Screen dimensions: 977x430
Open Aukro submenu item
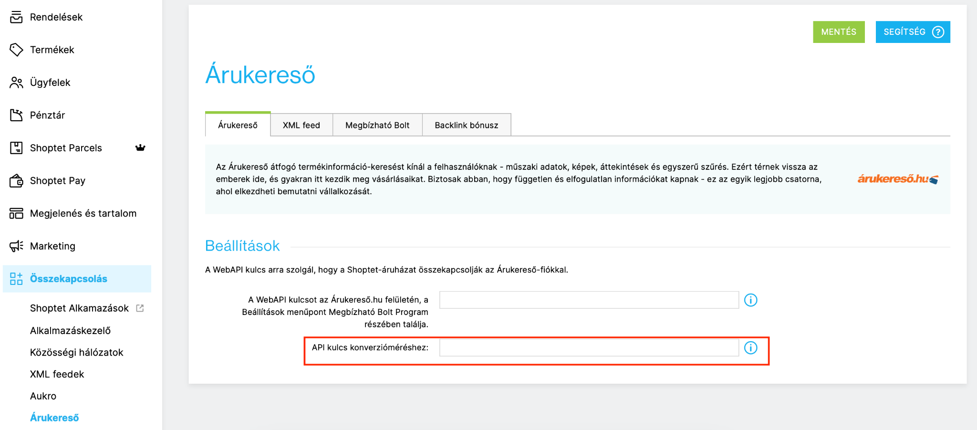tap(43, 396)
